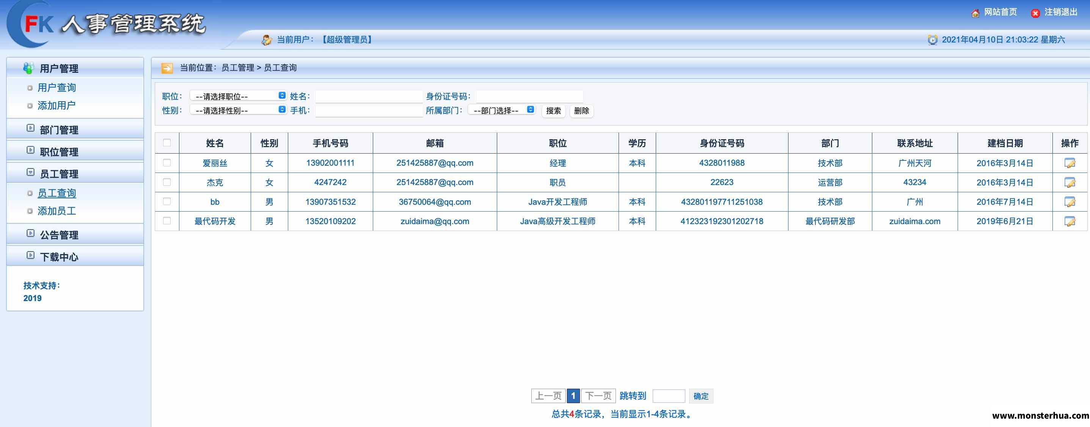Open 用户查询 in sidebar
This screenshot has height=427, width=1090.
coord(57,88)
